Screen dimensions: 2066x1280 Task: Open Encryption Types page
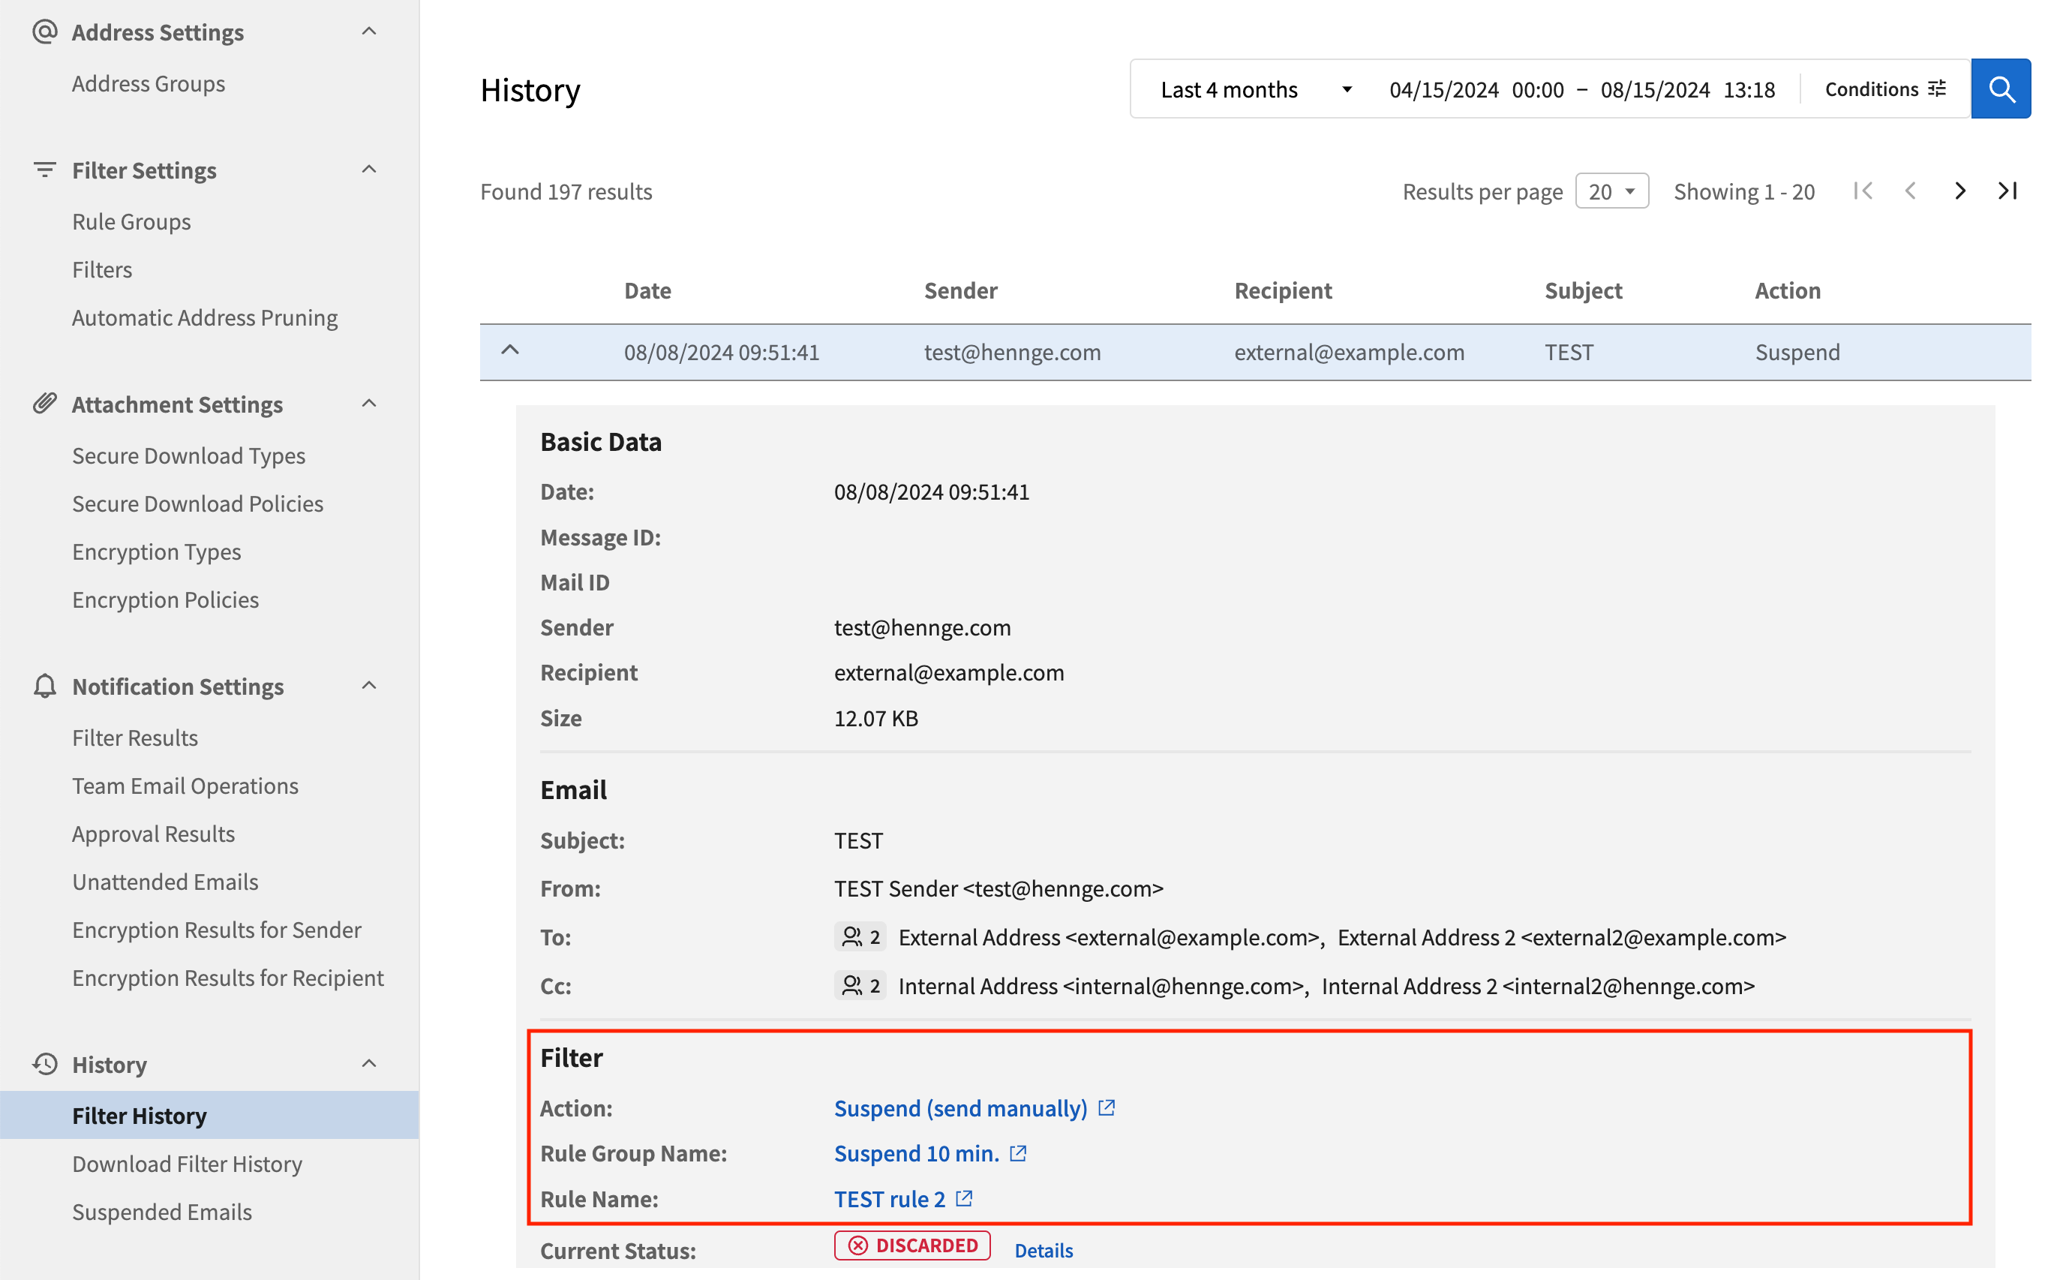[x=156, y=552]
